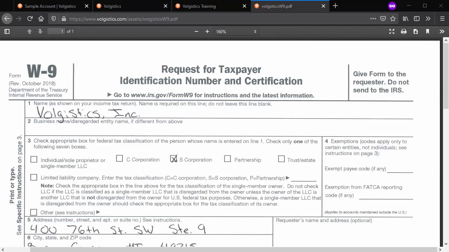Open the 160% zoom level dropdown

coord(236,31)
